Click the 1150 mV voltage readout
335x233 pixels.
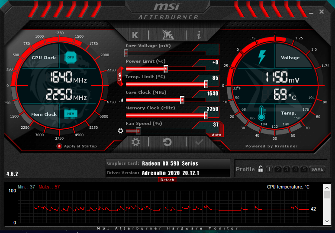coord(282,77)
